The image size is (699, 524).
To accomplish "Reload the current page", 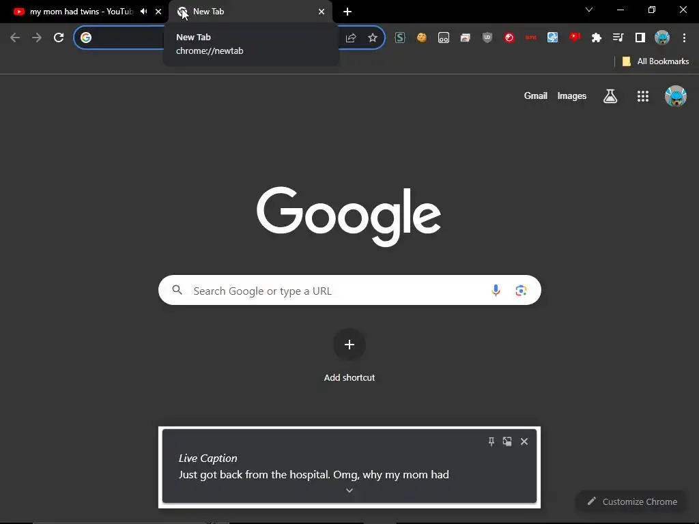I will (x=59, y=38).
